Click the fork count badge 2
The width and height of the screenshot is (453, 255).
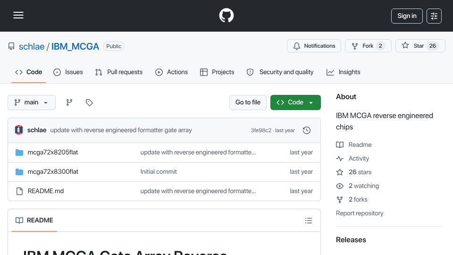pyautogui.click(x=380, y=46)
